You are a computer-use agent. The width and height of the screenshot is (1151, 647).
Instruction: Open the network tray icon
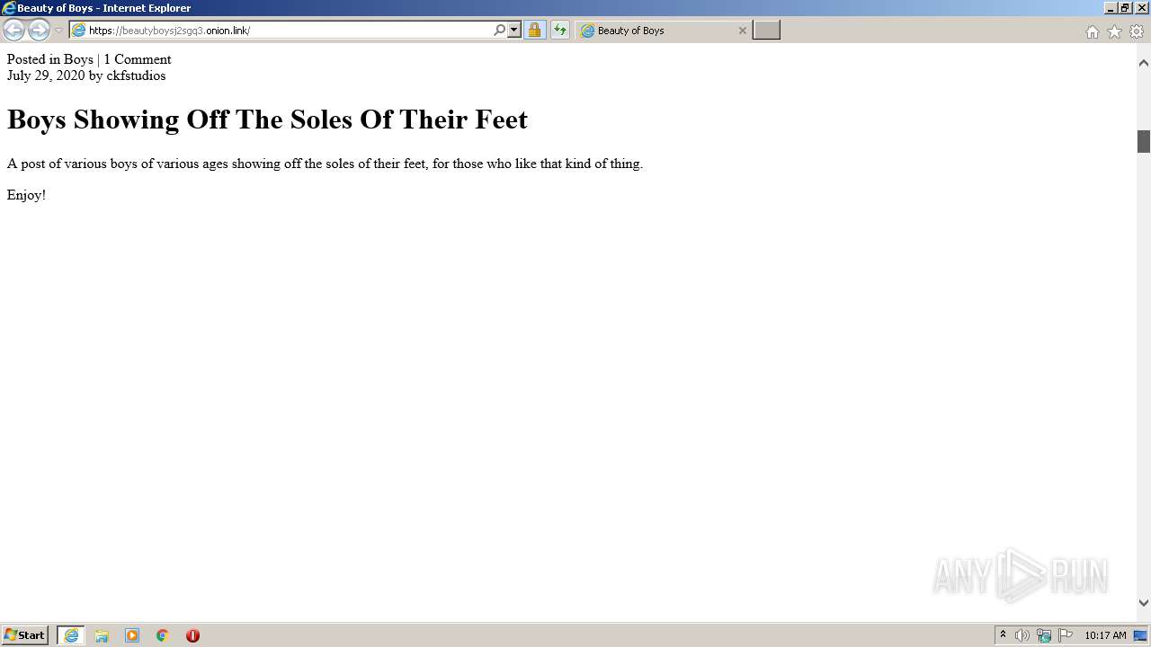coord(1044,635)
